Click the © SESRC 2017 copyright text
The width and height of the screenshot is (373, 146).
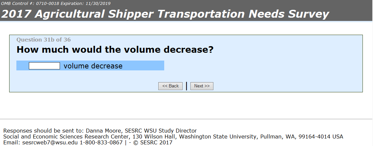(152, 142)
